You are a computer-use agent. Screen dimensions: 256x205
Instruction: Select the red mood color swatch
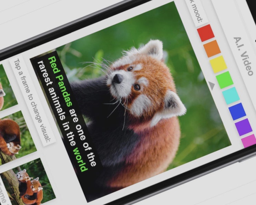click(x=206, y=33)
